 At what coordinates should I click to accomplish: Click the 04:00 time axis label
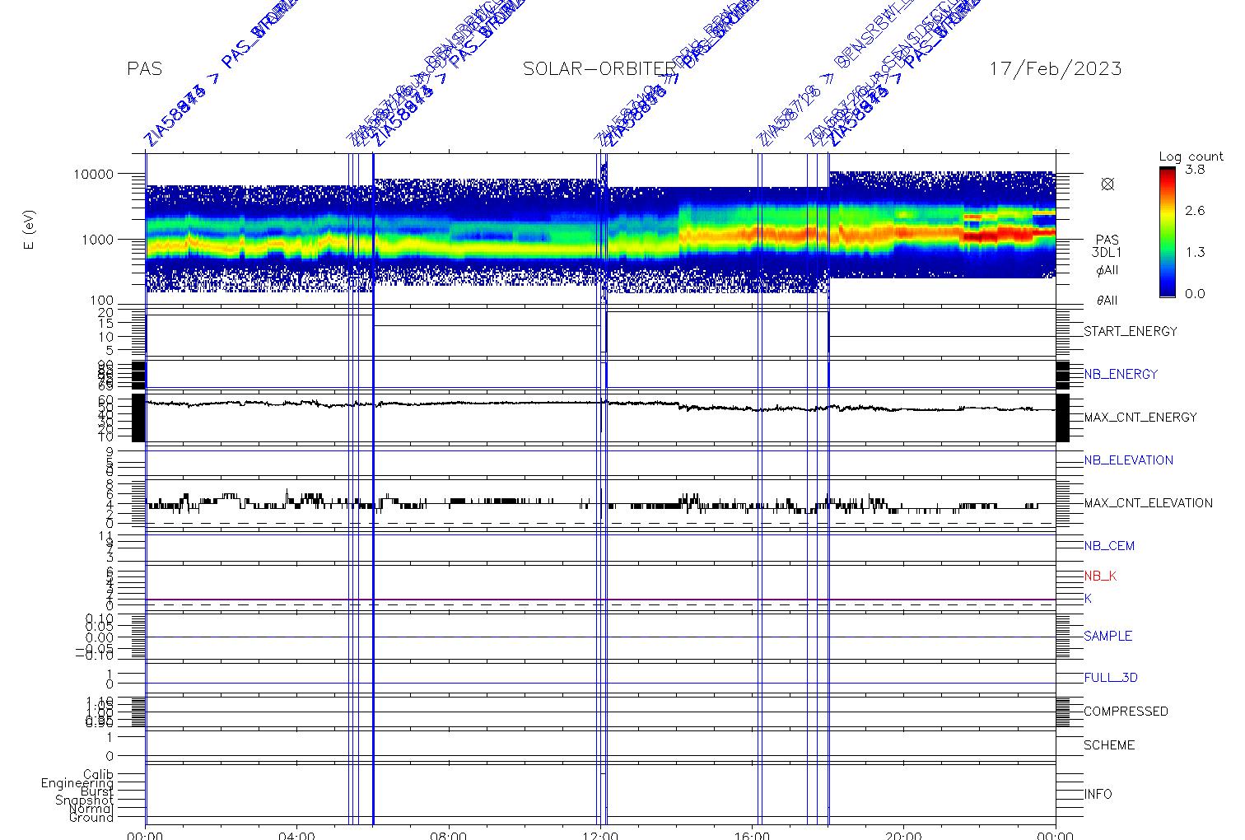296,835
